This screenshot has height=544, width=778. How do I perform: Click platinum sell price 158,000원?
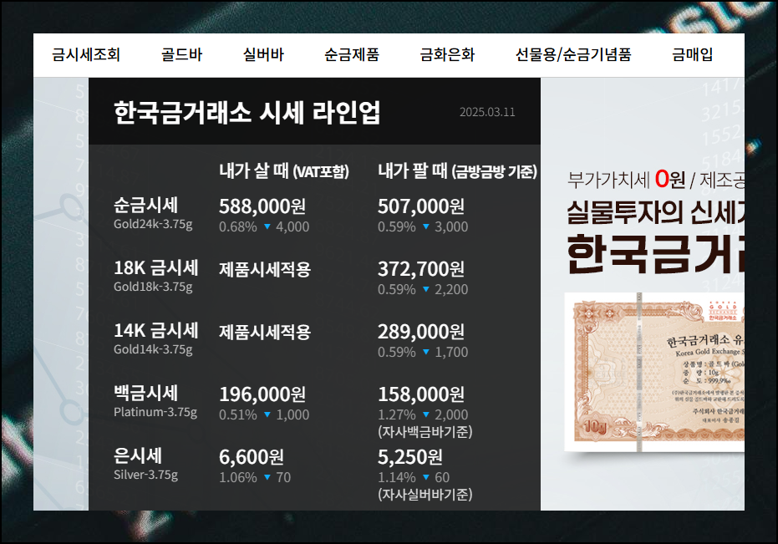click(x=421, y=394)
